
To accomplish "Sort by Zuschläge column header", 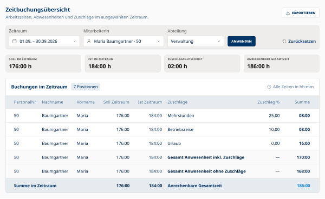I will (x=178, y=102).
